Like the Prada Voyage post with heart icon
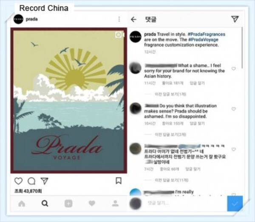Viewport: 255px width, 222px height. tap(18, 181)
